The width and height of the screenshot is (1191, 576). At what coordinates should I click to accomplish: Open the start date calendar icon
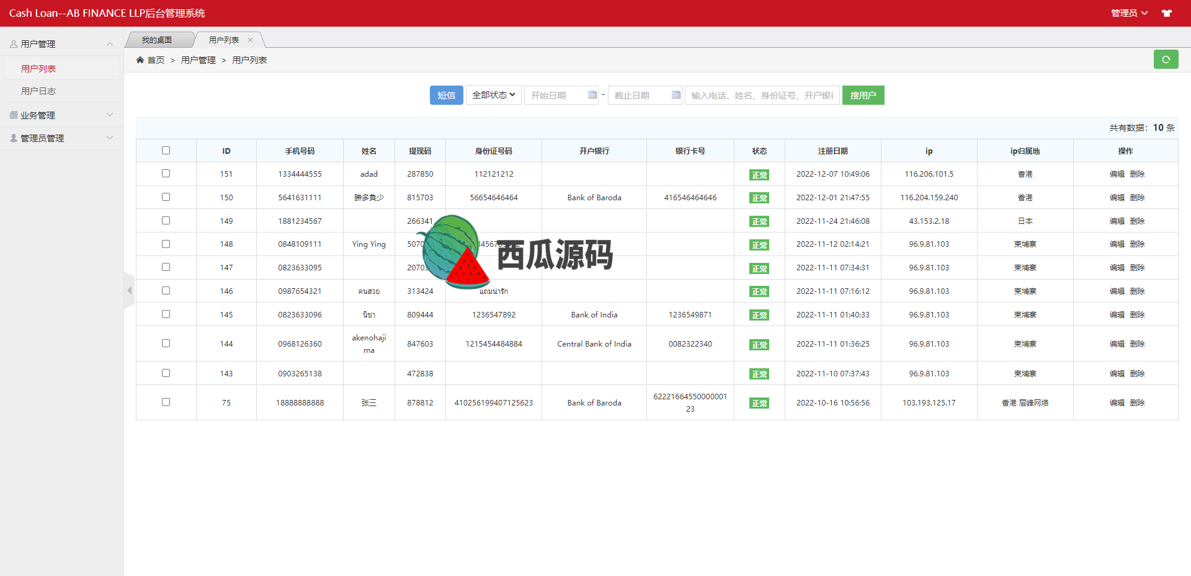592,95
